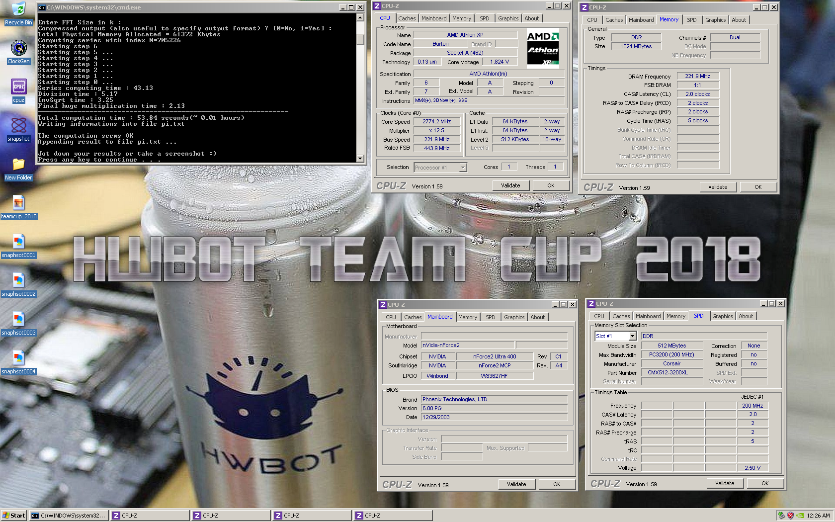Click the Core Voltage 1.824 V value
The image size is (835, 522).
click(x=500, y=62)
